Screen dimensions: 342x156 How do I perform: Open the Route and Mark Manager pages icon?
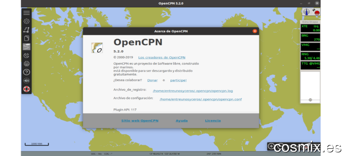(27, 38)
